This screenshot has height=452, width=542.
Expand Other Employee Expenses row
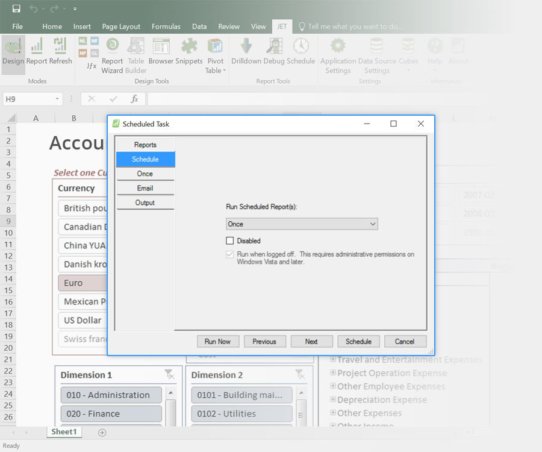point(332,386)
